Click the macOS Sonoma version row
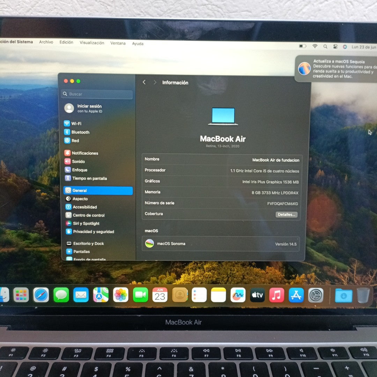Image resolution: width=377 pixels, height=377 pixels. pos(221,244)
